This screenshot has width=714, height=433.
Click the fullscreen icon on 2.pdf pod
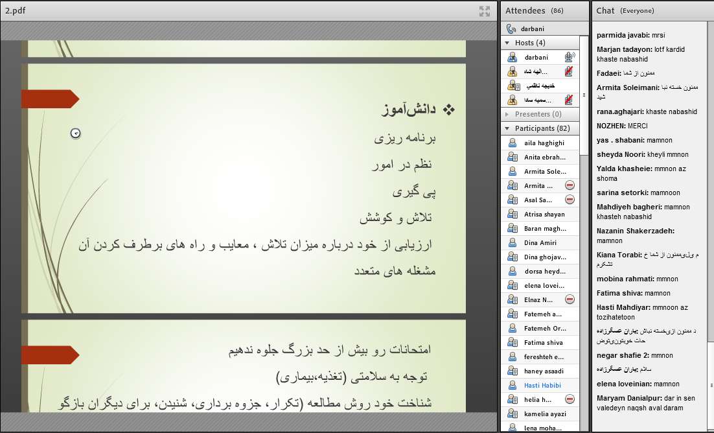point(484,11)
